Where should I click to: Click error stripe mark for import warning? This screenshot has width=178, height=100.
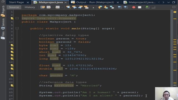tap(175, 19)
